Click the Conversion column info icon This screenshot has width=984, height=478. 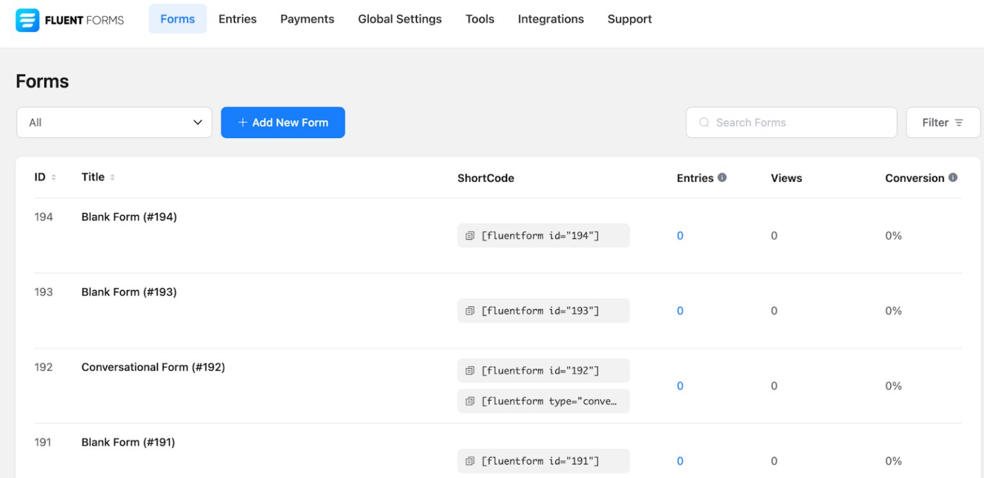click(x=953, y=177)
